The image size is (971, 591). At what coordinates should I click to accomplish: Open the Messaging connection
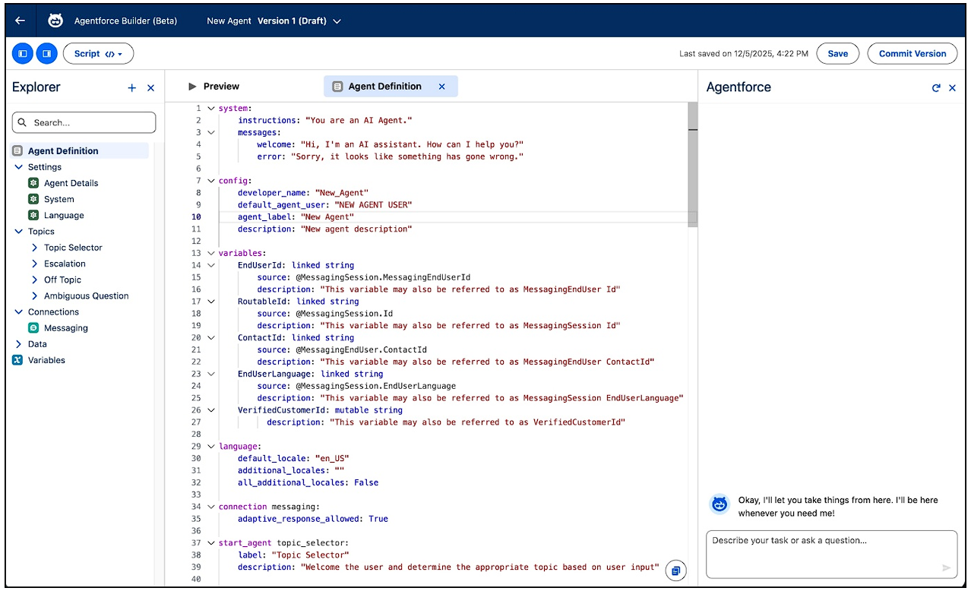pyautogui.click(x=65, y=328)
